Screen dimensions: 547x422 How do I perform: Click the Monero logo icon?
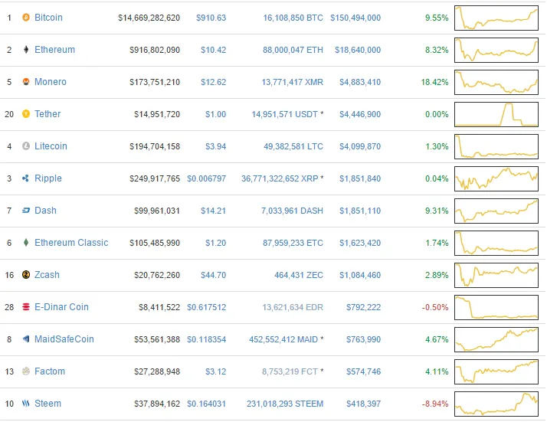click(26, 82)
